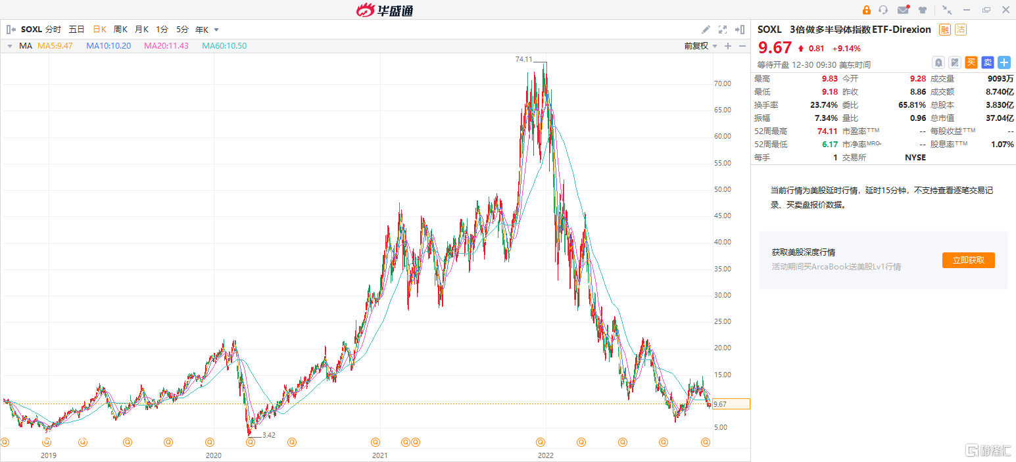
Task: Click the Q marker nearest the 2022 axis label
Action: pos(541,442)
